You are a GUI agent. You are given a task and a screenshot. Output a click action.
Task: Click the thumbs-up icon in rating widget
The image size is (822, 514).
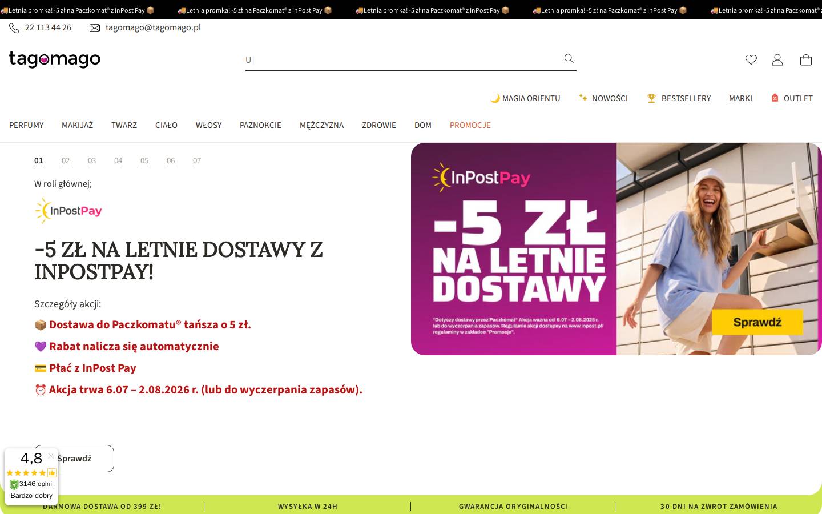point(52,473)
